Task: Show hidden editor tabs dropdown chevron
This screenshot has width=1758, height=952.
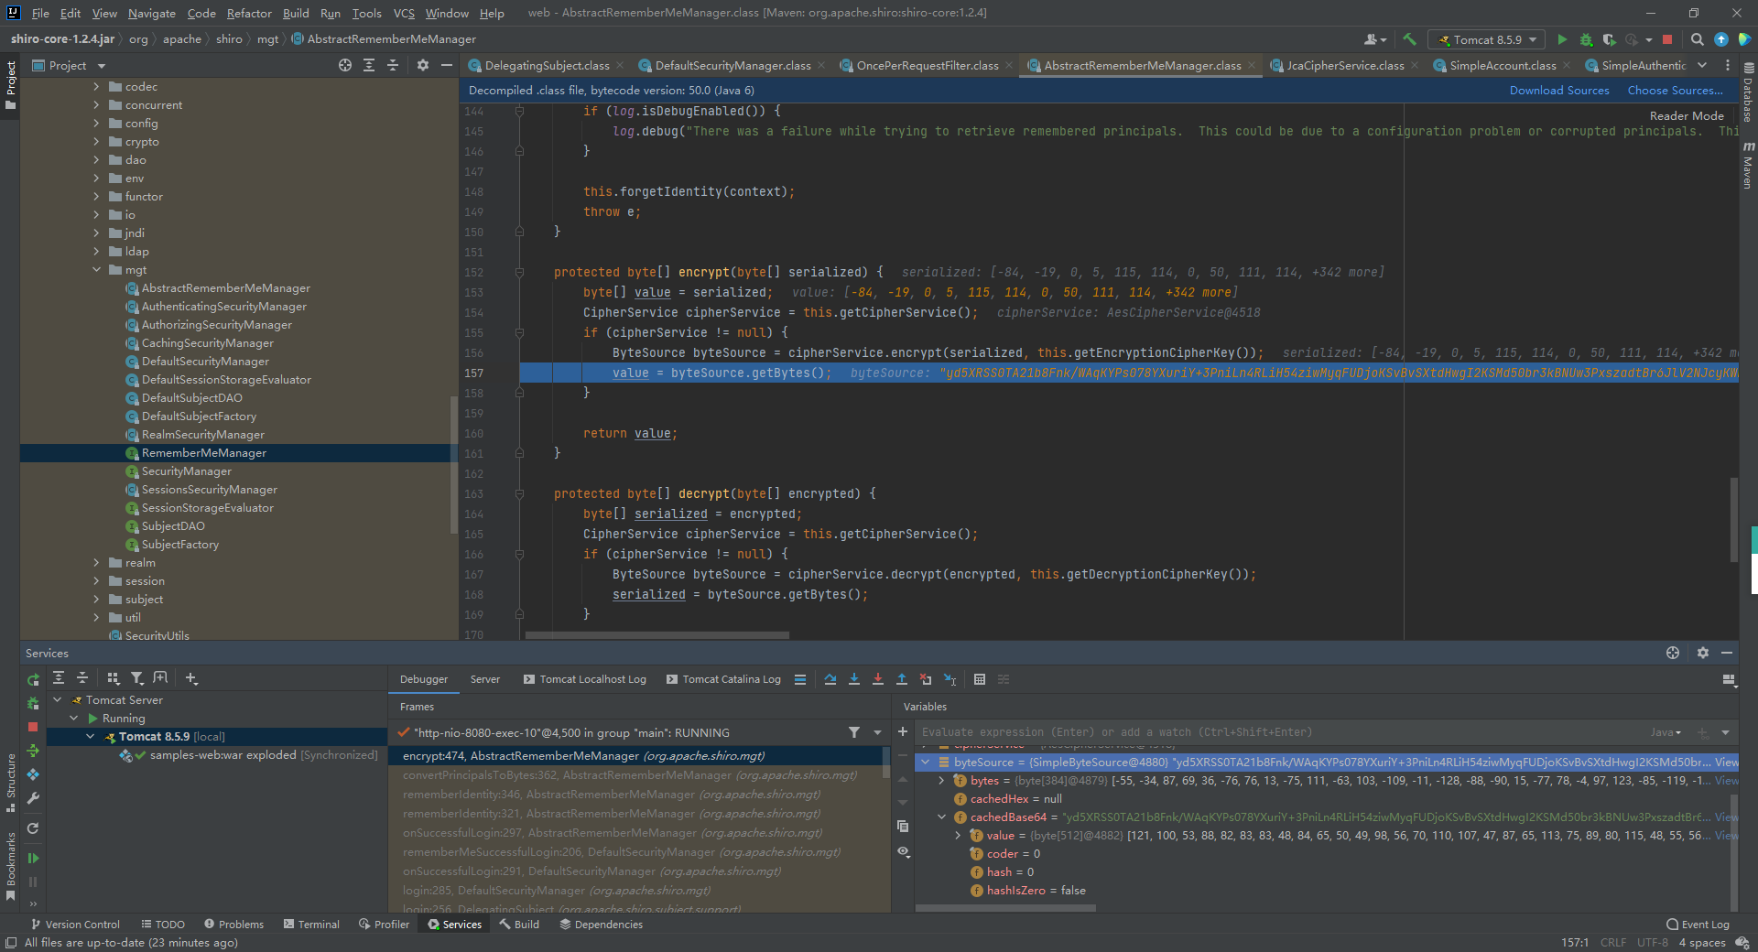Action: (1702, 65)
